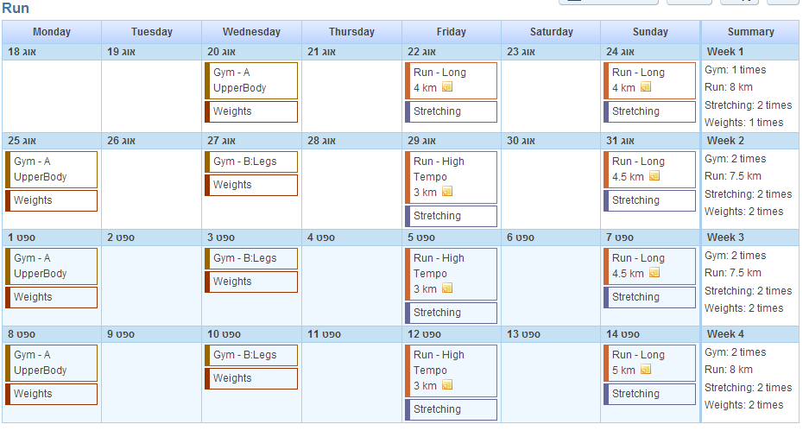Click note icon on Aug 31 4.5 km run
The height and width of the screenshot is (437, 809).
[x=654, y=176]
